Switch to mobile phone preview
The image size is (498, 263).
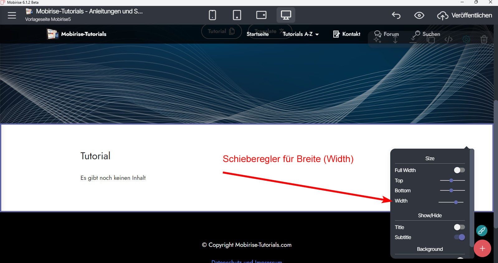click(x=212, y=15)
